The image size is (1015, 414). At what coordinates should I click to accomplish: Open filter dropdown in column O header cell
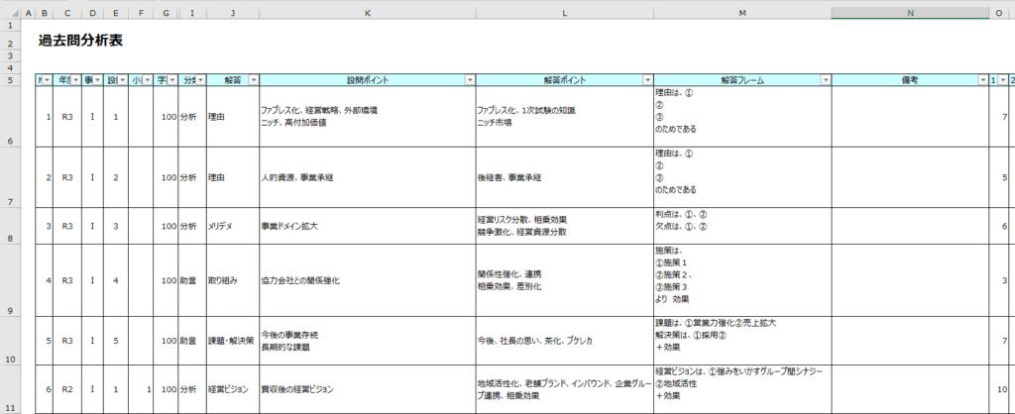point(1003,79)
